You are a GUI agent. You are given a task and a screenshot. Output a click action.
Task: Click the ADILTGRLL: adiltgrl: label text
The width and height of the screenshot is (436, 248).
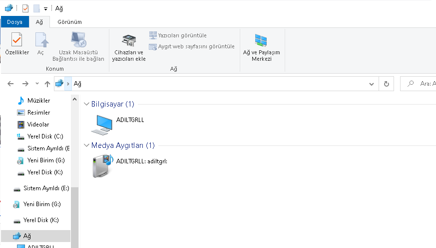pos(141,161)
